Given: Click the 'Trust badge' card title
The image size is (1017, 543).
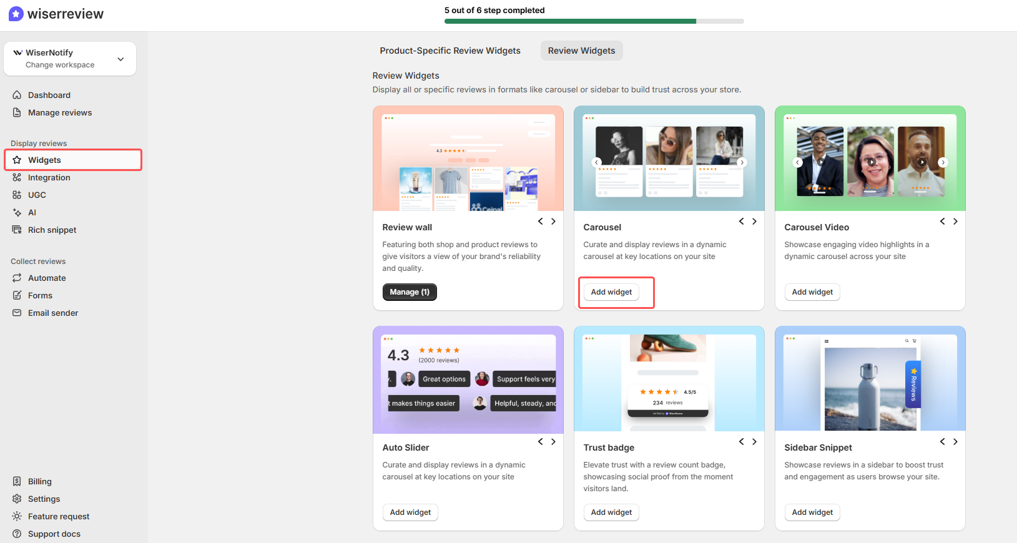Looking at the screenshot, I should click(x=609, y=448).
